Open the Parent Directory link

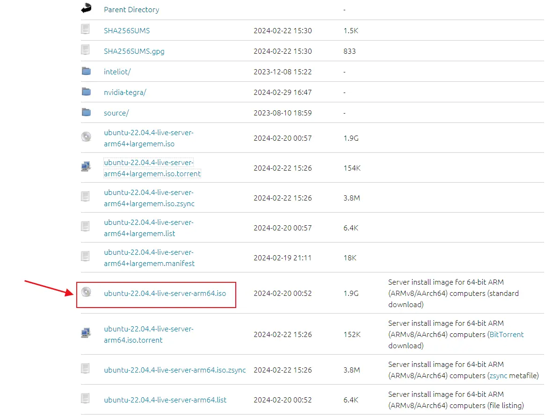click(x=131, y=10)
